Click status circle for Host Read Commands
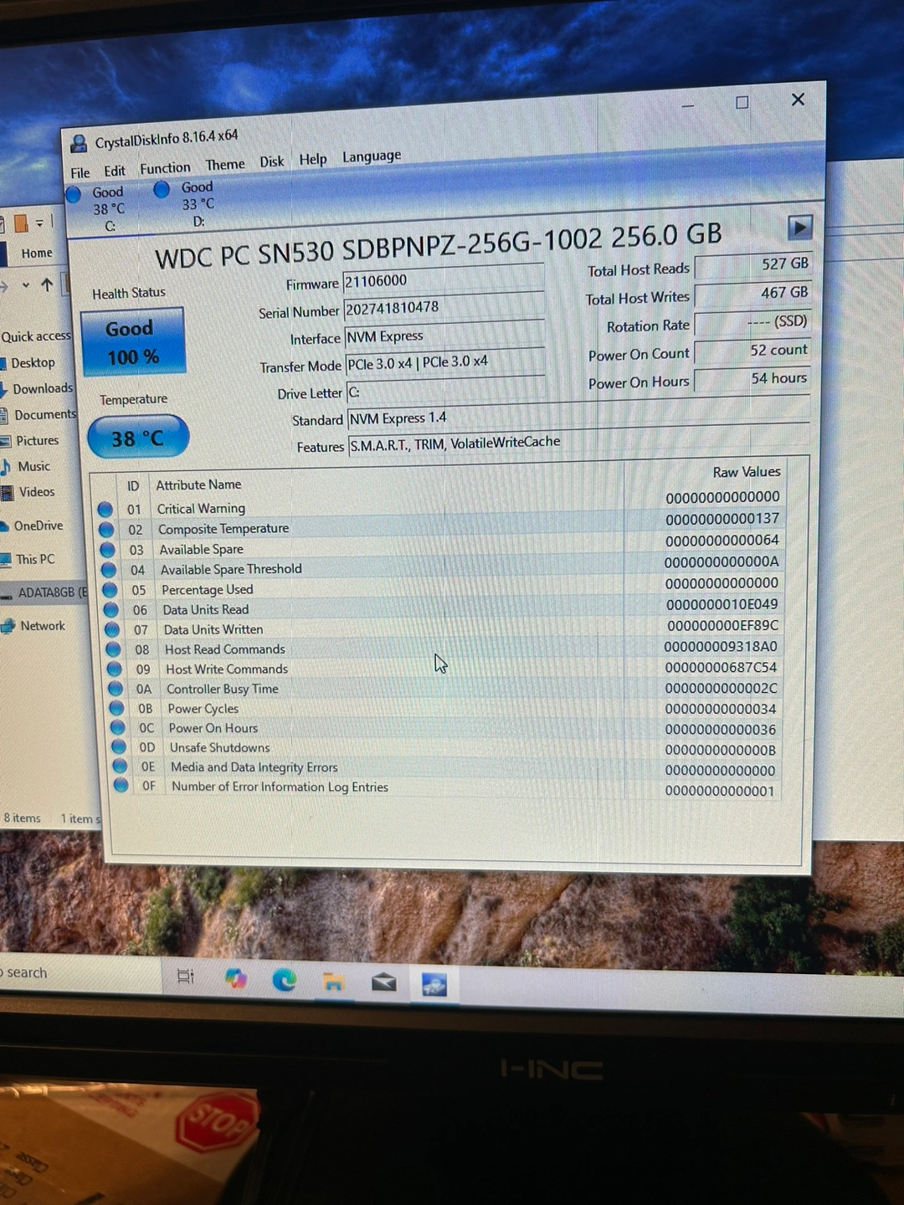The width and height of the screenshot is (904, 1205). [x=113, y=649]
